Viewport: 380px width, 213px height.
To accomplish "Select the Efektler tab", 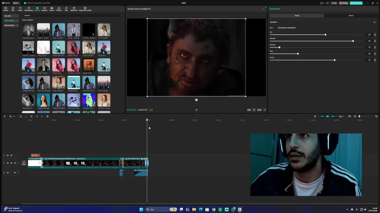I will tap(37, 9).
